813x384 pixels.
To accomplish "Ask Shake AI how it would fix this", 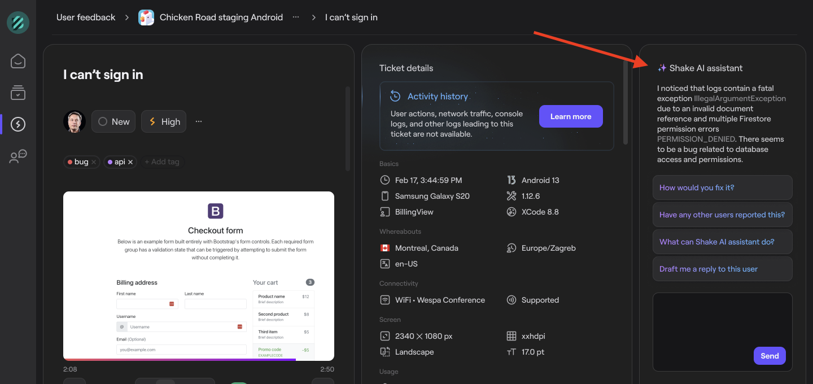I will [722, 187].
